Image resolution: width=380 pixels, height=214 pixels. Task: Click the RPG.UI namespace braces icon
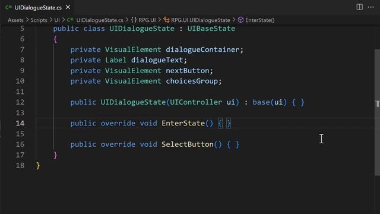pyautogui.click(x=134, y=20)
